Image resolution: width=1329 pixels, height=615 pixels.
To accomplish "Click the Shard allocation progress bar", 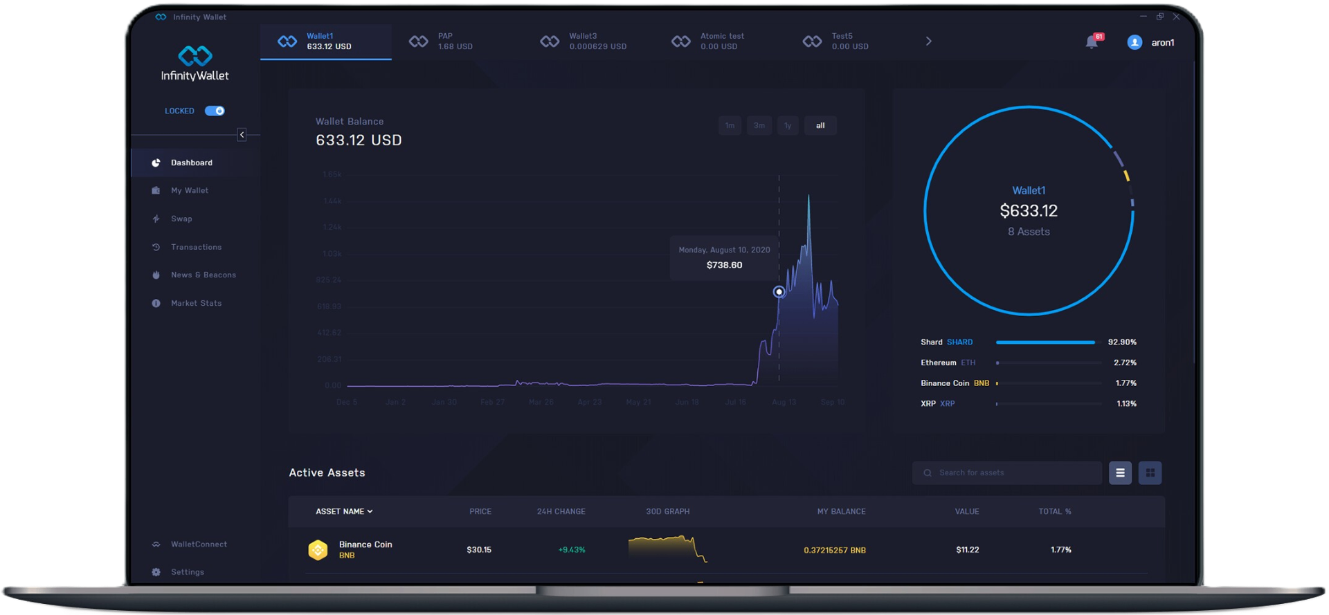I will point(1047,342).
